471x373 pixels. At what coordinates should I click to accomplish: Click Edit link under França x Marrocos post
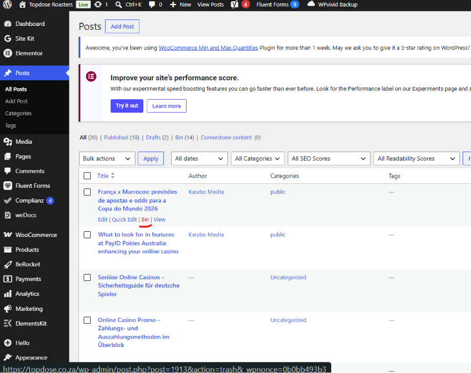pyautogui.click(x=102, y=220)
